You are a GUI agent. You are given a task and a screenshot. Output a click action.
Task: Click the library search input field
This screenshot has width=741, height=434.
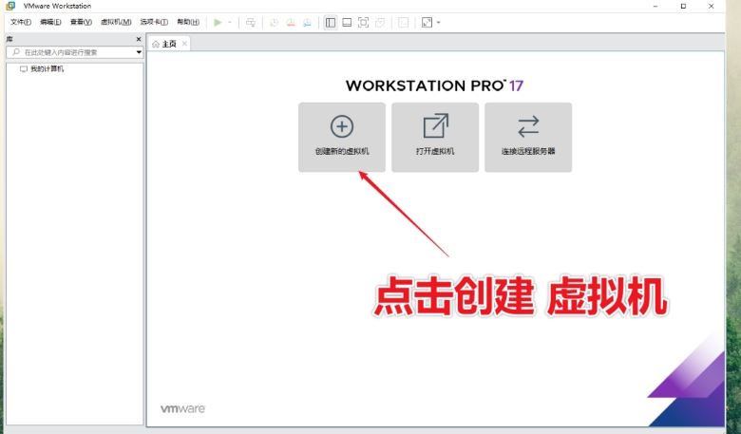(x=75, y=52)
